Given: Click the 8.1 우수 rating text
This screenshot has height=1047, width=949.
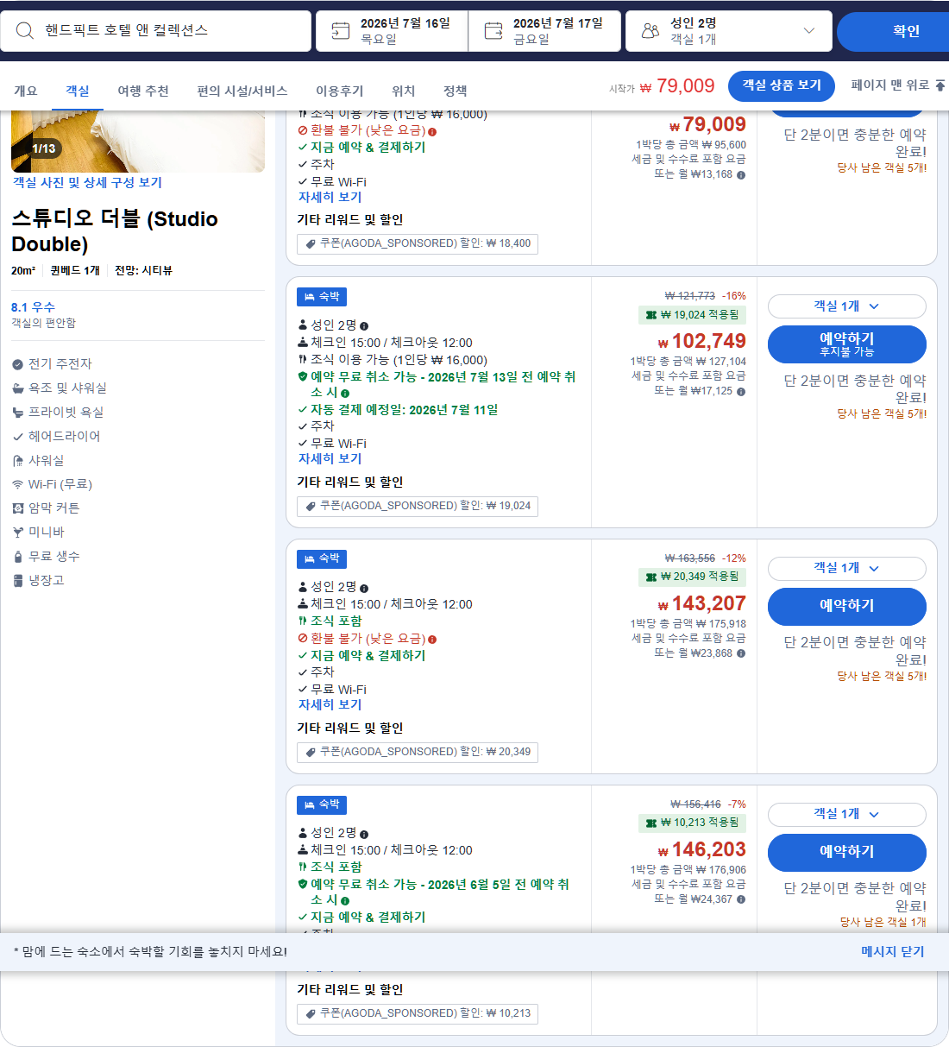Looking at the screenshot, I should 33,307.
